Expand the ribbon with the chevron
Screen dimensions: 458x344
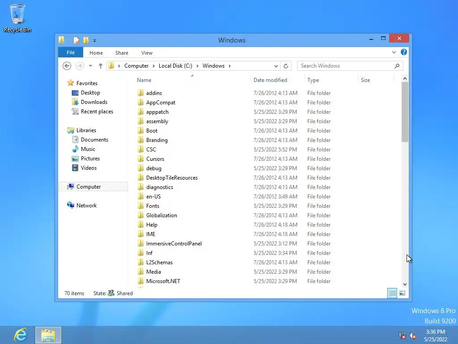pyautogui.click(x=394, y=52)
